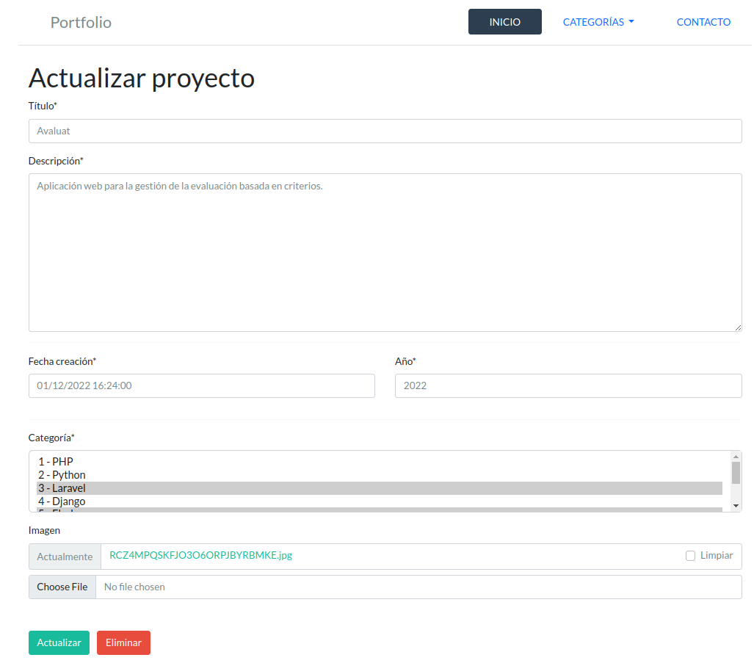Viewport: 754px width, 663px height.
Task: Focus the Descripción text area
Action: (x=385, y=253)
